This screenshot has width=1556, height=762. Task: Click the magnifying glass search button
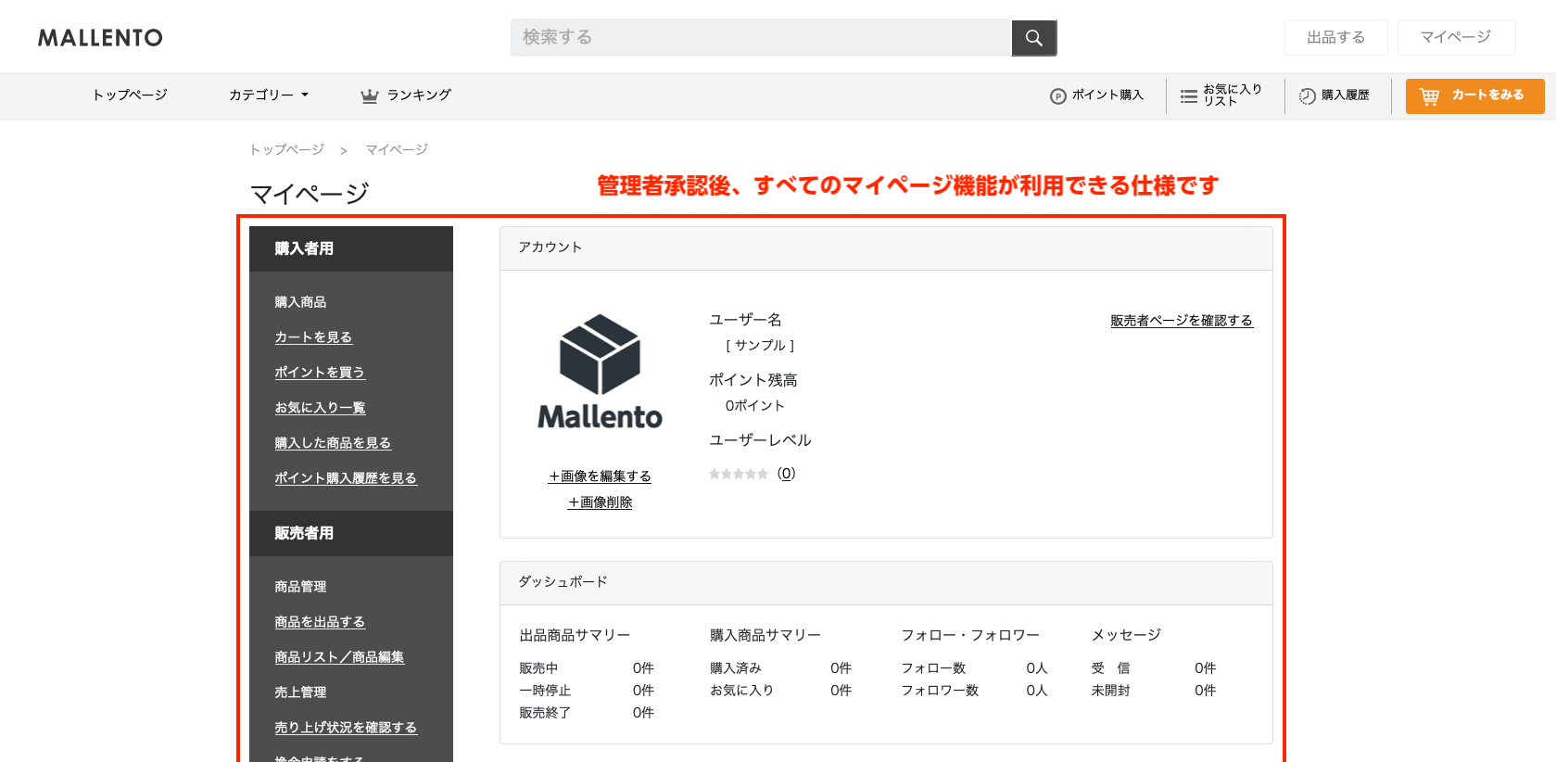pos(1033,38)
